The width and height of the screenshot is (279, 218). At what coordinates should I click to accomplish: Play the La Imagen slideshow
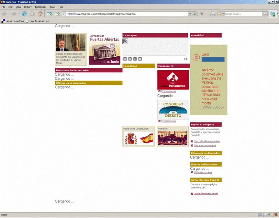135,59
